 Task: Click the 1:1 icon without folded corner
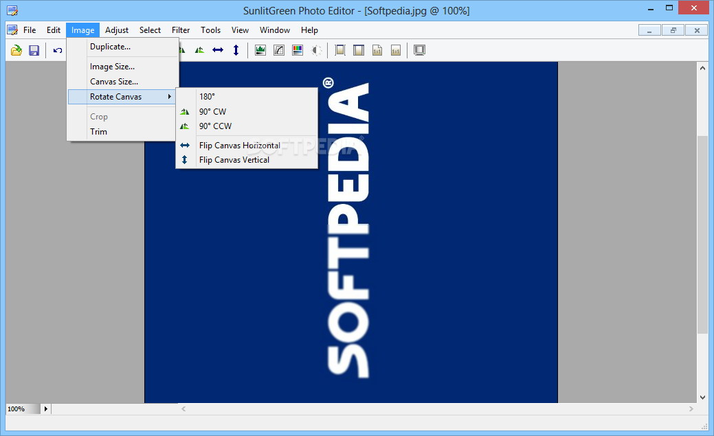(396, 50)
